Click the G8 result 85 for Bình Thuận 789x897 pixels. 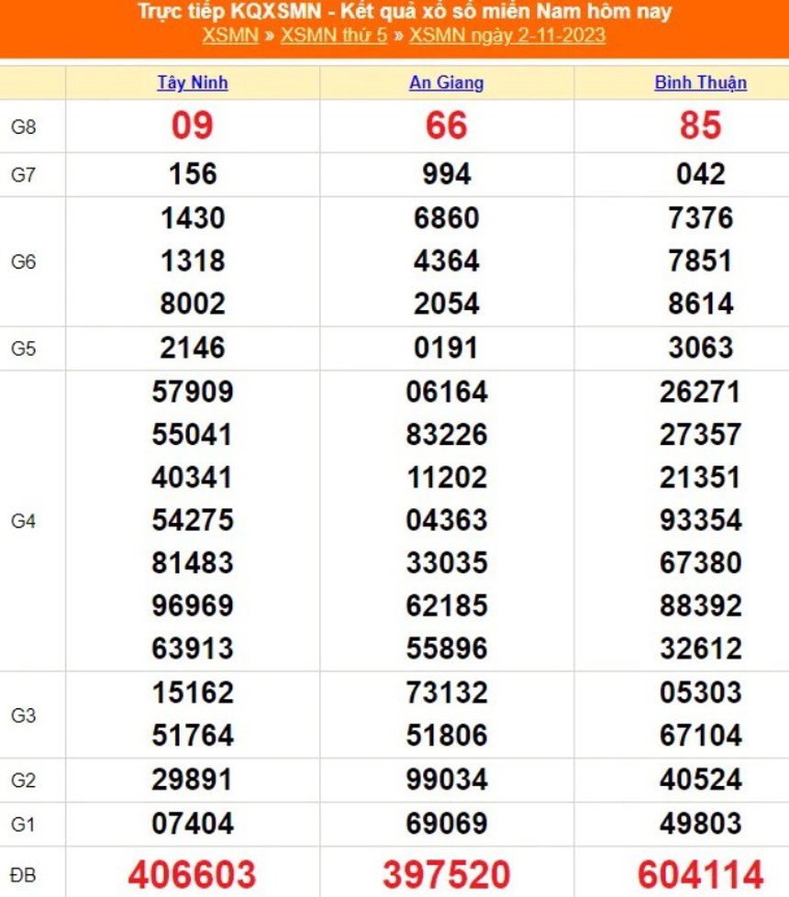700,126
